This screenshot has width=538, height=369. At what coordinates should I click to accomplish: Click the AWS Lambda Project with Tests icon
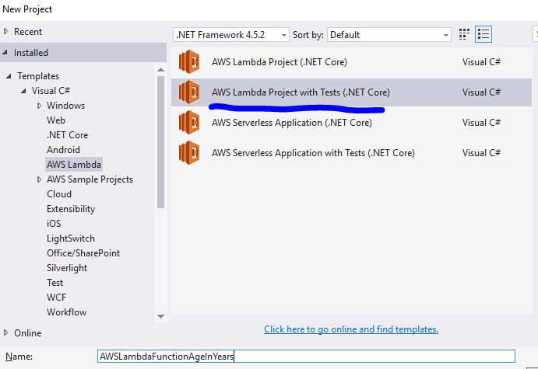[189, 92]
